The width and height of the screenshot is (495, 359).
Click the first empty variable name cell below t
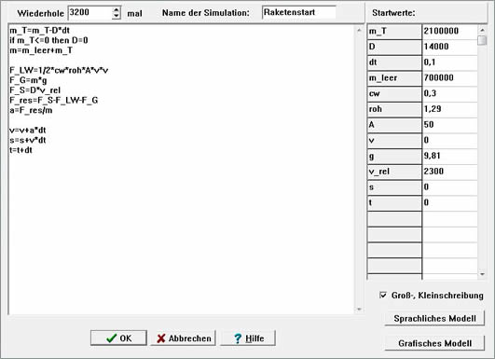tap(394, 219)
